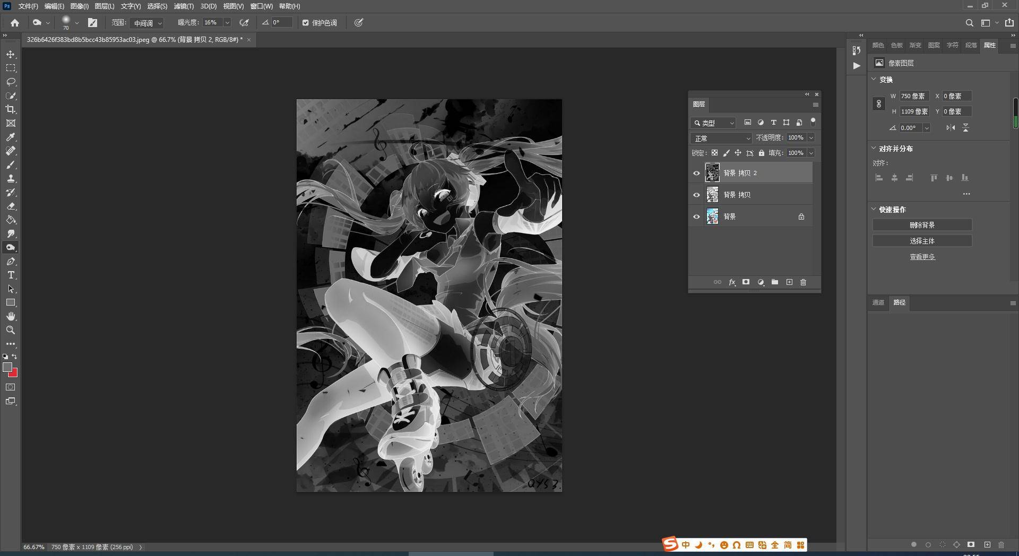Image resolution: width=1019 pixels, height=556 pixels.
Task: Open the search icon in top right
Action: tap(970, 23)
